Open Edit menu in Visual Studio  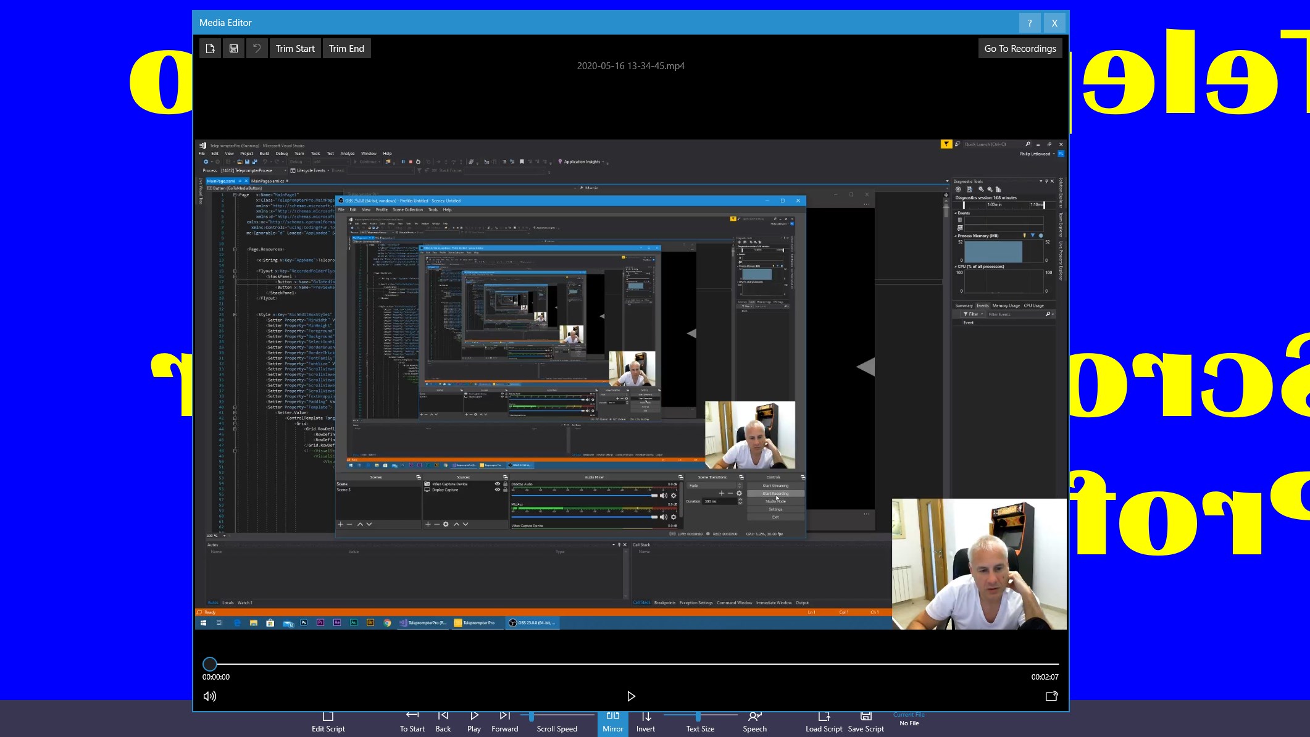(213, 153)
